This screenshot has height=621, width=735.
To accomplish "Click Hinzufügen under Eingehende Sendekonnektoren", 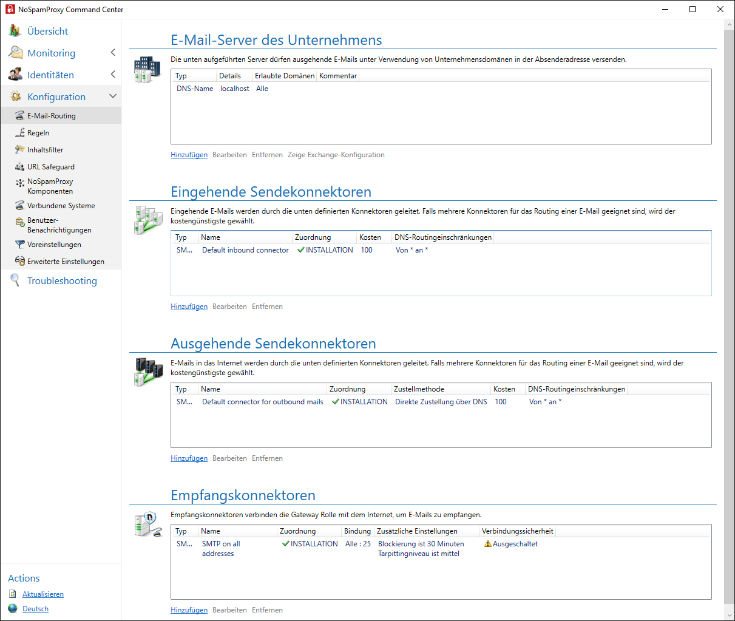I will point(189,307).
